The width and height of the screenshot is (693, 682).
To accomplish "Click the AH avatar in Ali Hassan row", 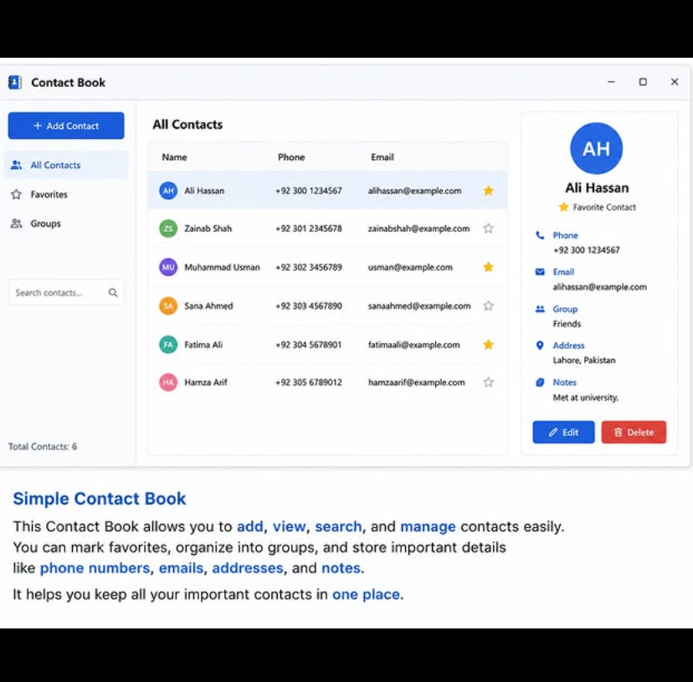I will coord(168,191).
